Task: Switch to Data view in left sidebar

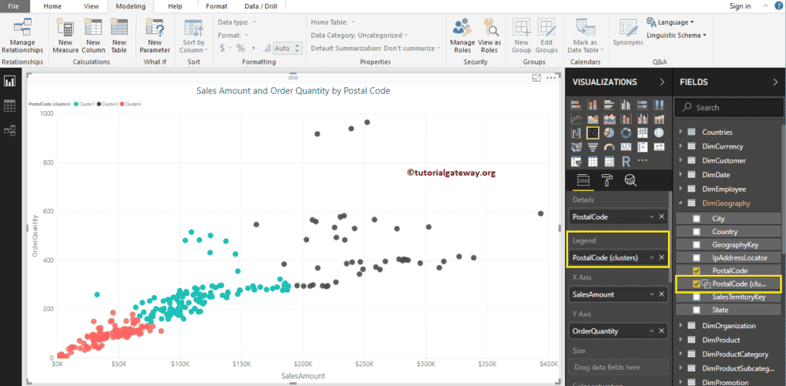Action: pyautogui.click(x=10, y=106)
